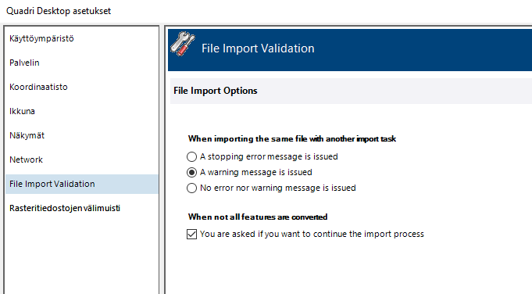The width and height of the screenshot is (532, 294).
Task: Click the File Import Validation banner title
Action: [x=258, y=48]
